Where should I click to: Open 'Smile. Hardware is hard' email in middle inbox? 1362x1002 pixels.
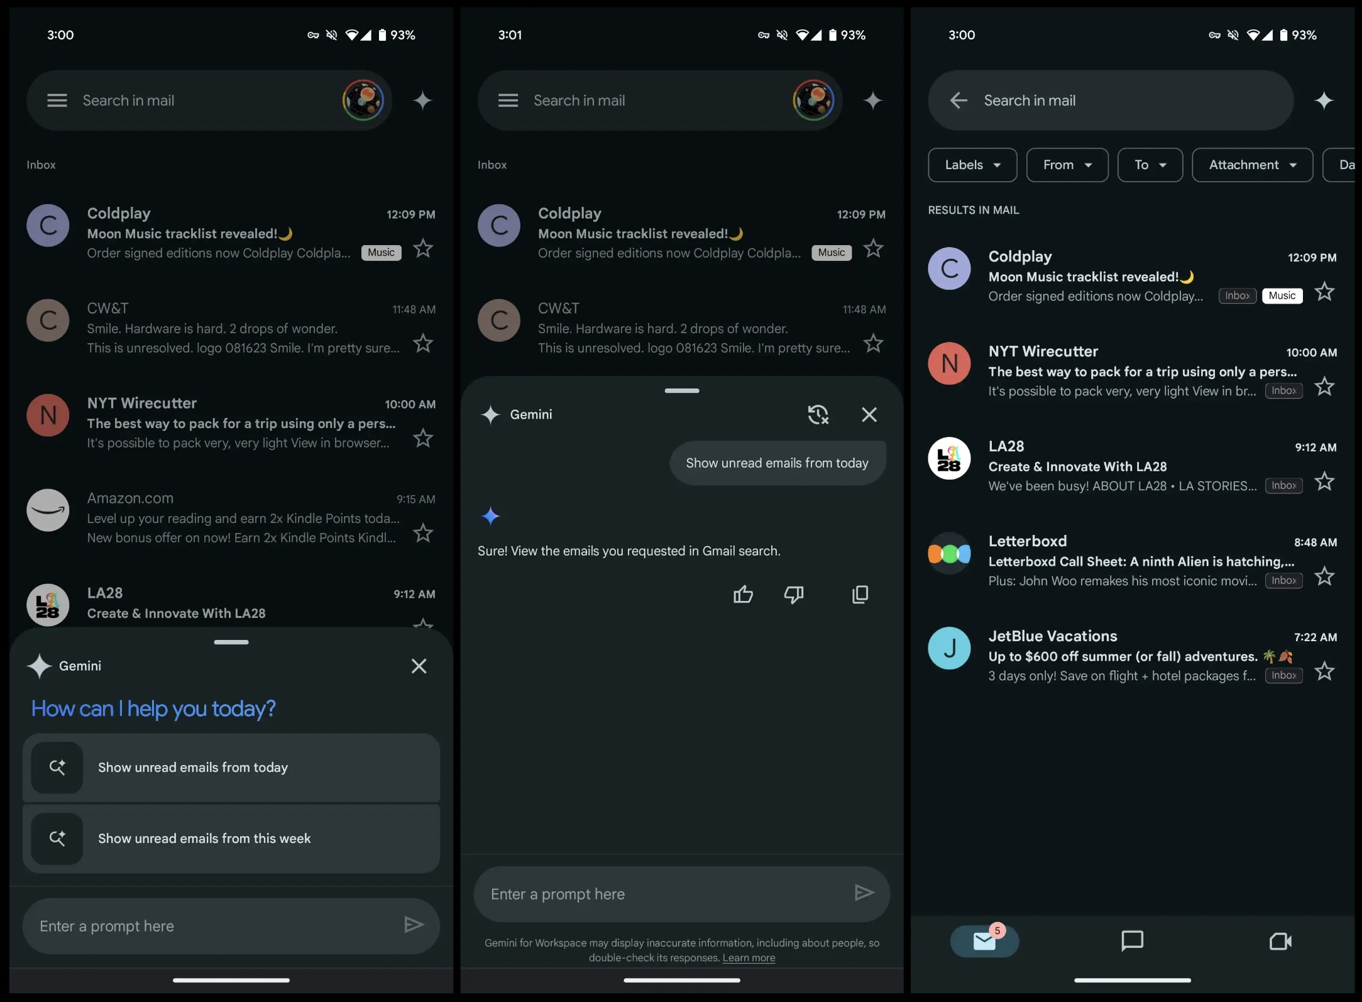point(663,329)
